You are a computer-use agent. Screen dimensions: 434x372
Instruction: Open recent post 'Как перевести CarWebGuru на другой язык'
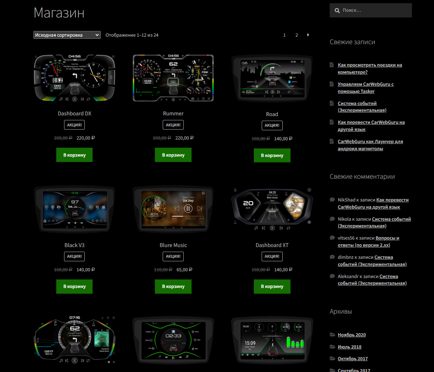tap(371, 126)
